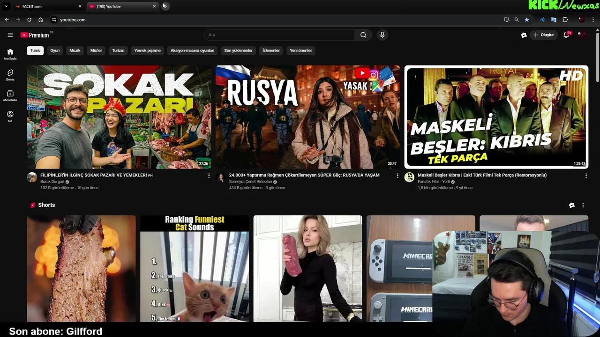Image resolution: width=600 pixels, height=337 pixels.
Task: Open options menu for Filipinler video
Action: pos(209,176)
